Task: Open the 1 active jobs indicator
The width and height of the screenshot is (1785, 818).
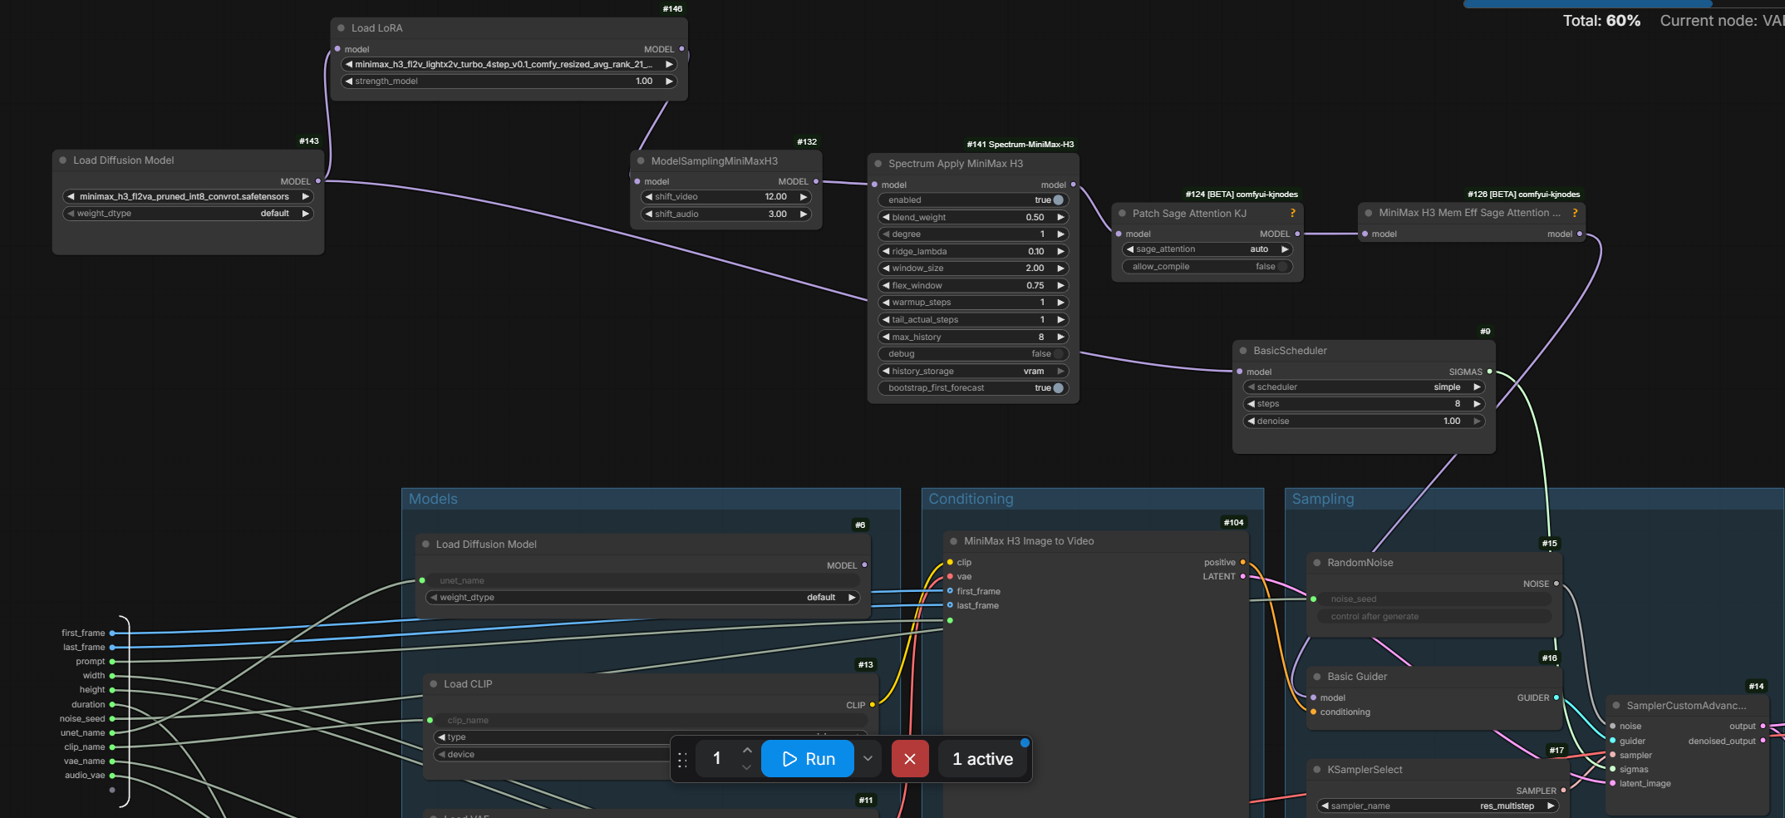Action: pos(983,759)
